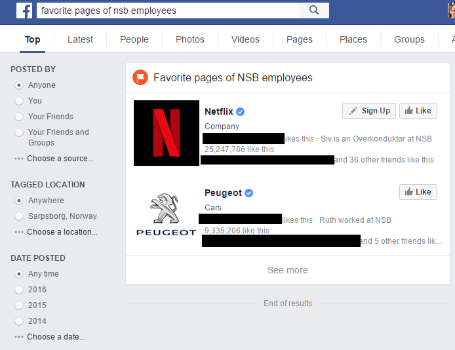Open the Peugeot lion logo thumbnail
The height and width of the screenshot is (350, 455).
click(167, 214)
